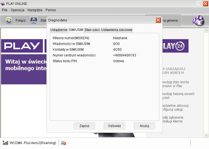Screen dimensions: 209x149
Task: Open the Stan sieci tab
Action: click(92, 30)
